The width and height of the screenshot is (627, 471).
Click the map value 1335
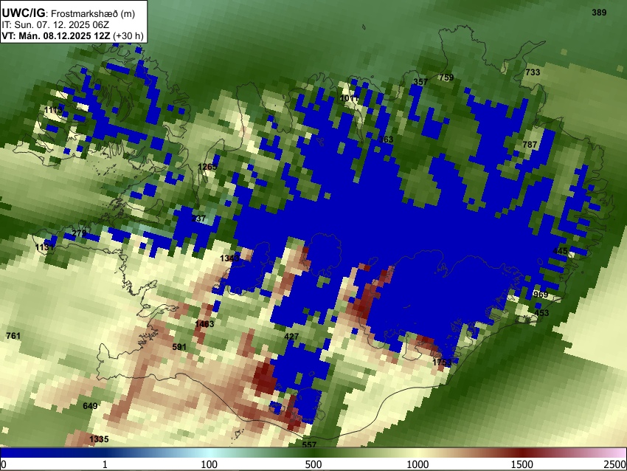99,439
